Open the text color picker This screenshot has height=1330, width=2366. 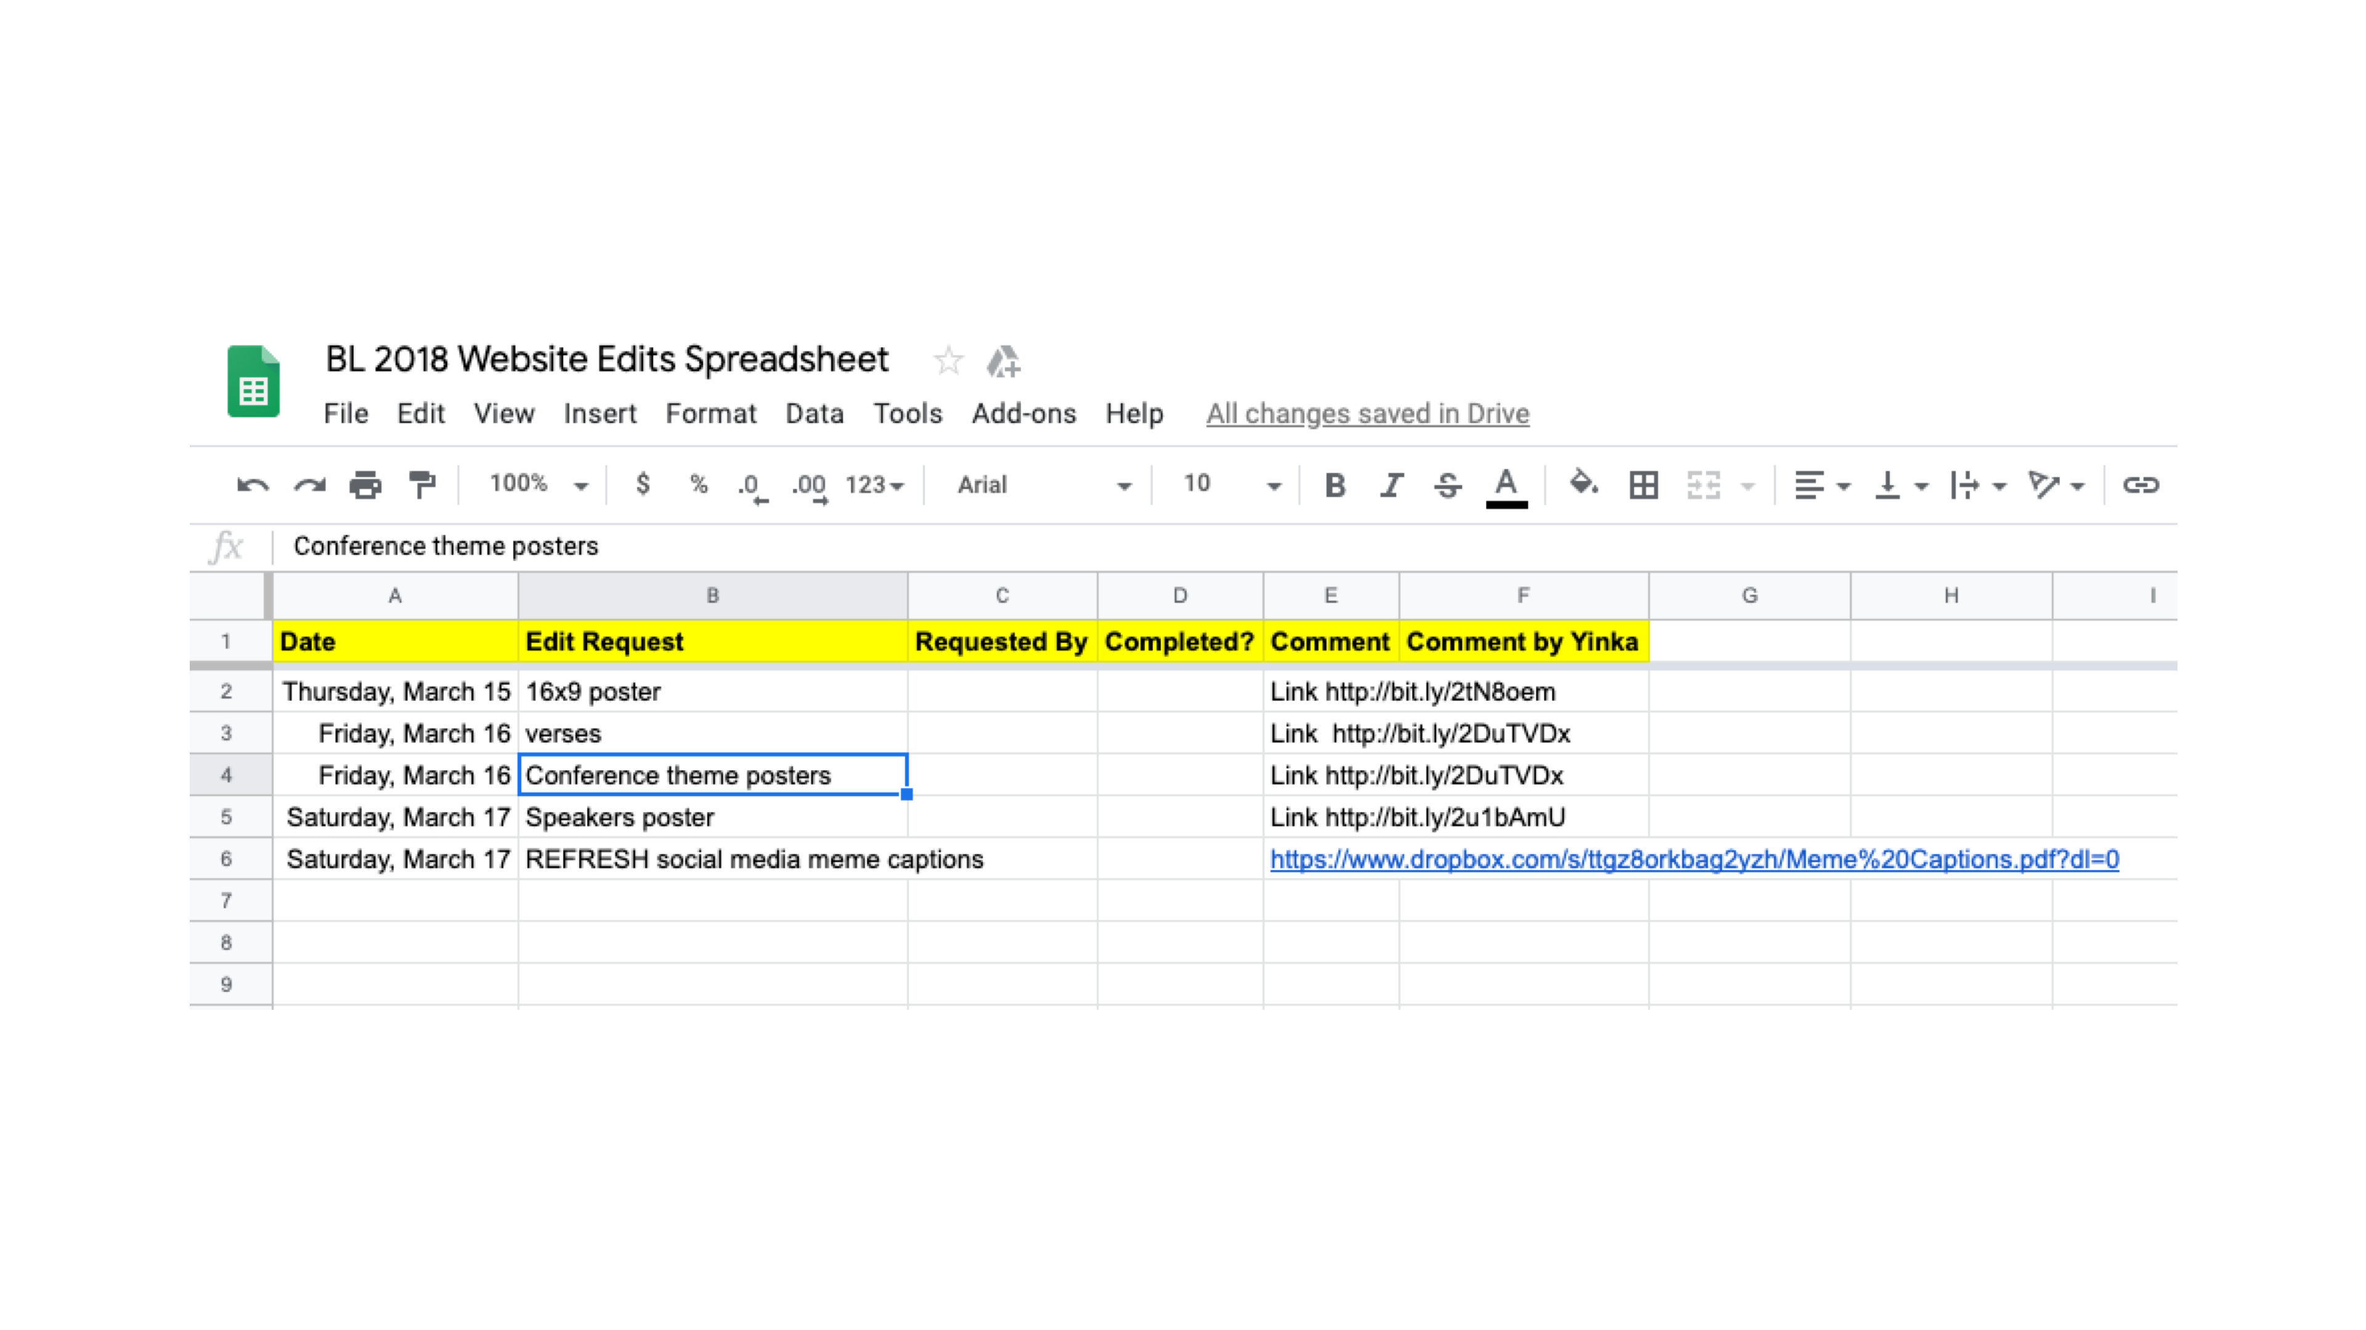point(1506,486)
